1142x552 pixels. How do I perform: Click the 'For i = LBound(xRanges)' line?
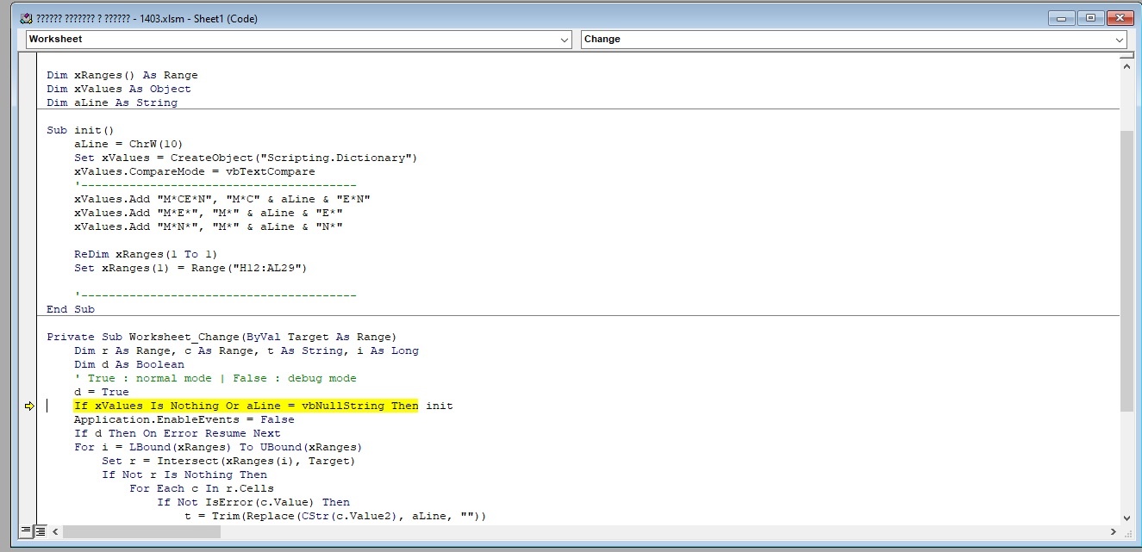click(x=218, y=447)
